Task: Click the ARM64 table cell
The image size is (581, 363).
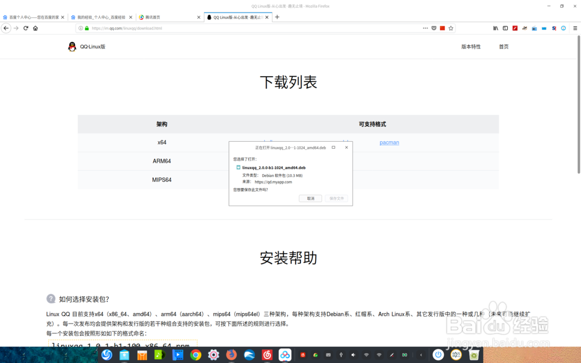Action: pos(162,161)
